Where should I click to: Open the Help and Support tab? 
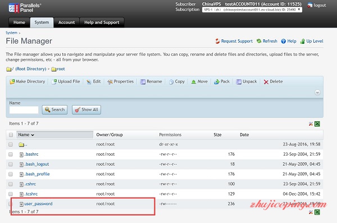point(102,22)
